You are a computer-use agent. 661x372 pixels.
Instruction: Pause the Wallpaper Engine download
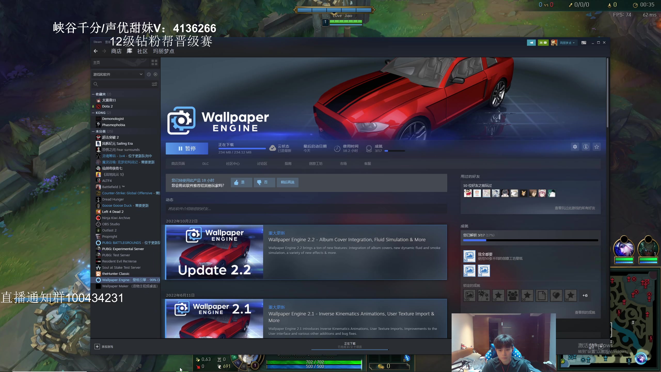187,149
